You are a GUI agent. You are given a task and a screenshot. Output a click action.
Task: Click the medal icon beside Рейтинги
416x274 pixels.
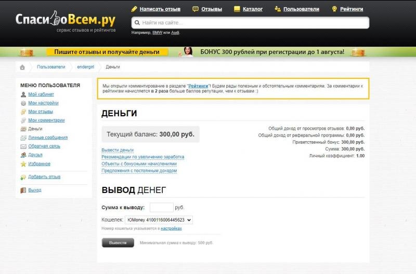coord(334,9)
